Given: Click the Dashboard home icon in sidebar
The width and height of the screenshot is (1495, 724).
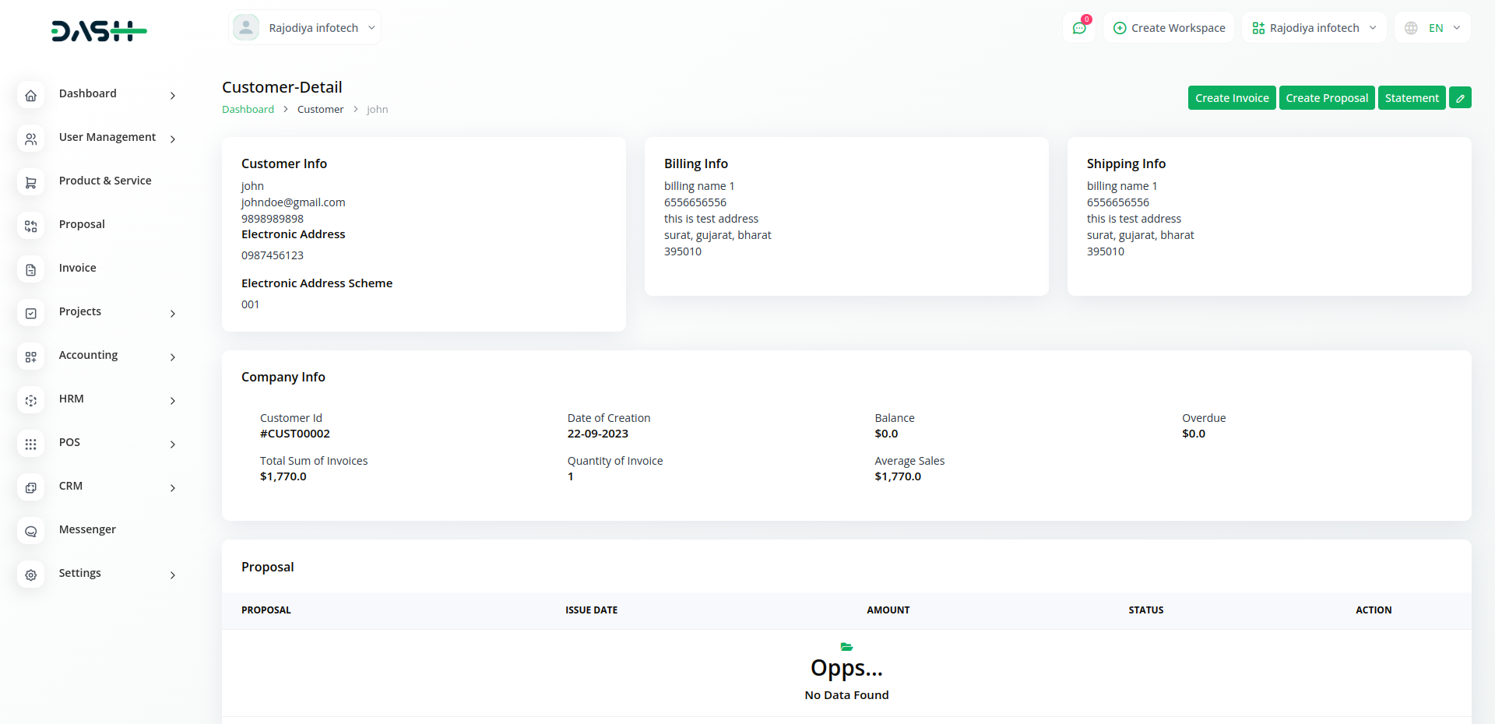Looking at the screenshot, I should click(x=31, y=96).
